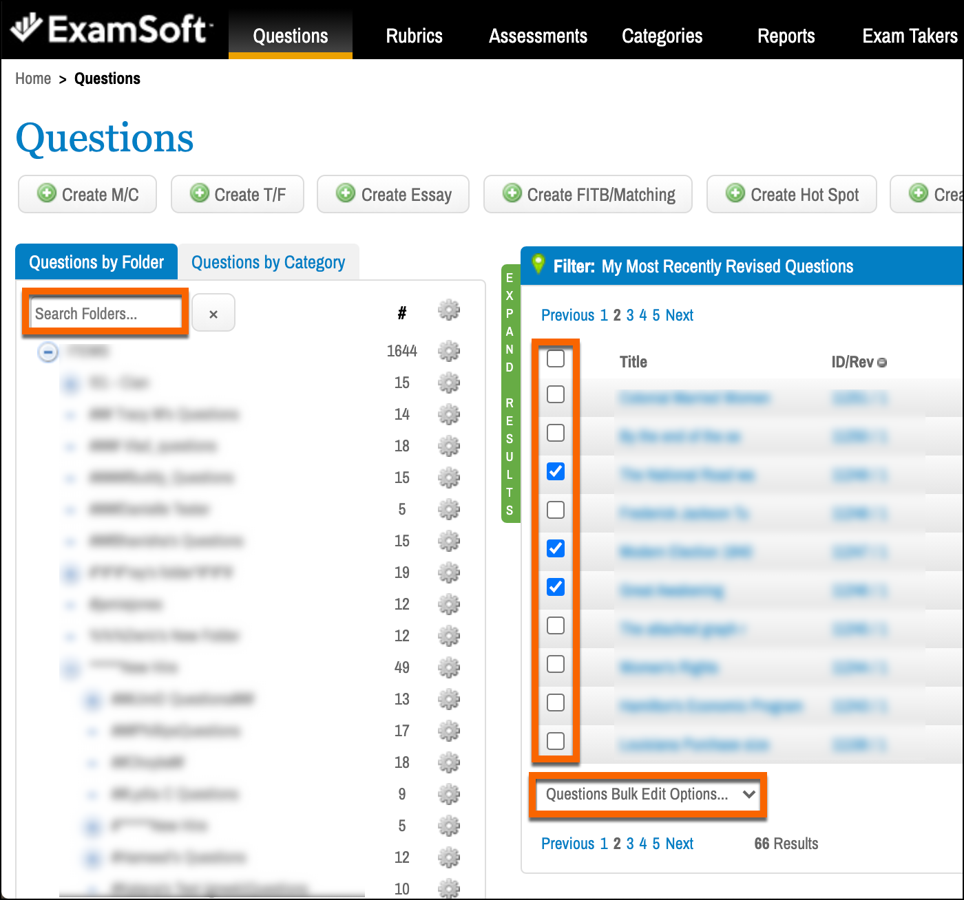Screen dimensions: 964x900
Task: Click the gear icon in the row with 19 questions
Action: coord(449,573)
